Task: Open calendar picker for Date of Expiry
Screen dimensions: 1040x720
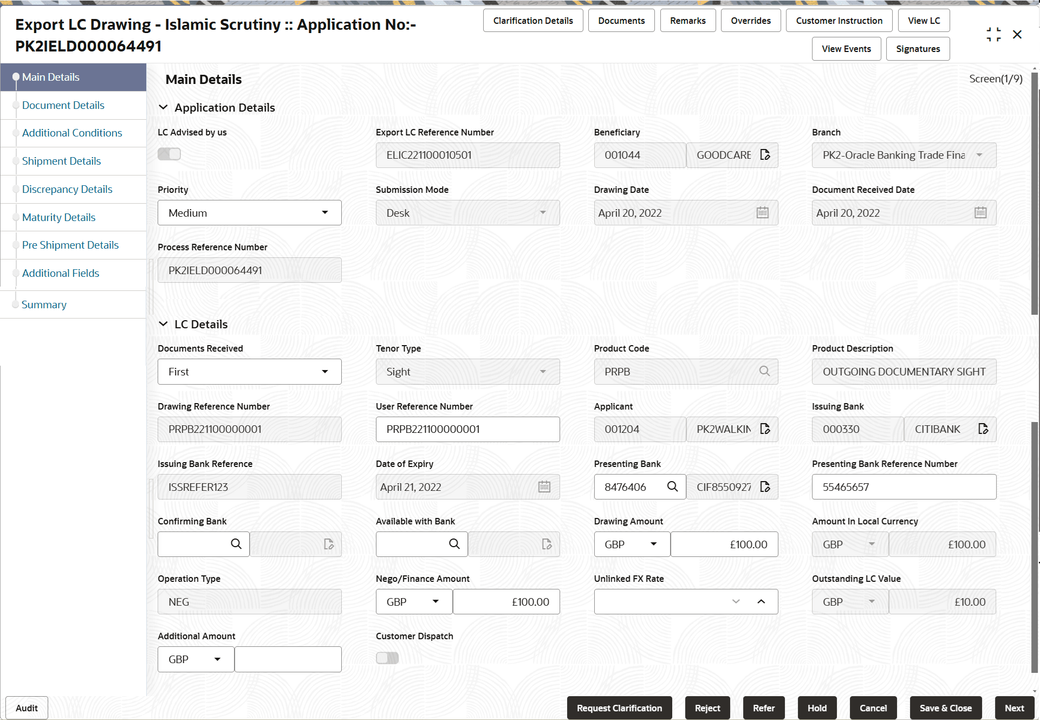Action: click(544, 487)
